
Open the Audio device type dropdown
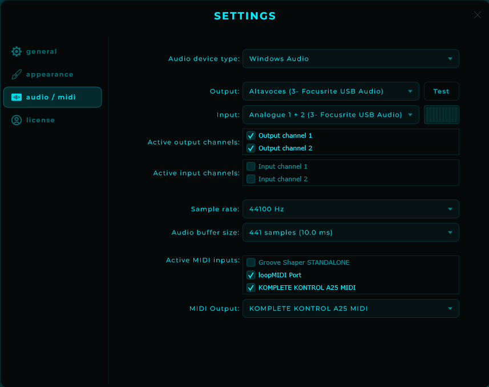(351, 59)
